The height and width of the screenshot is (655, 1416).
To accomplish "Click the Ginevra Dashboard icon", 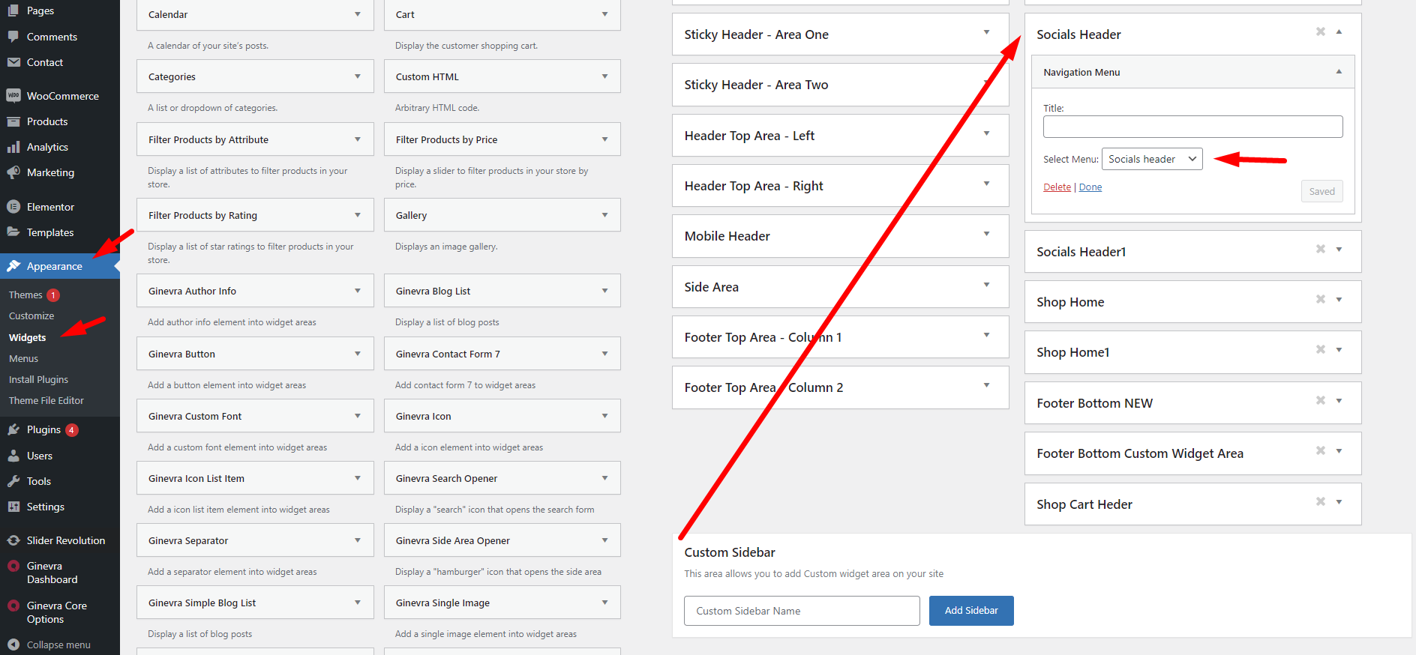I will (x=13, y=567).
